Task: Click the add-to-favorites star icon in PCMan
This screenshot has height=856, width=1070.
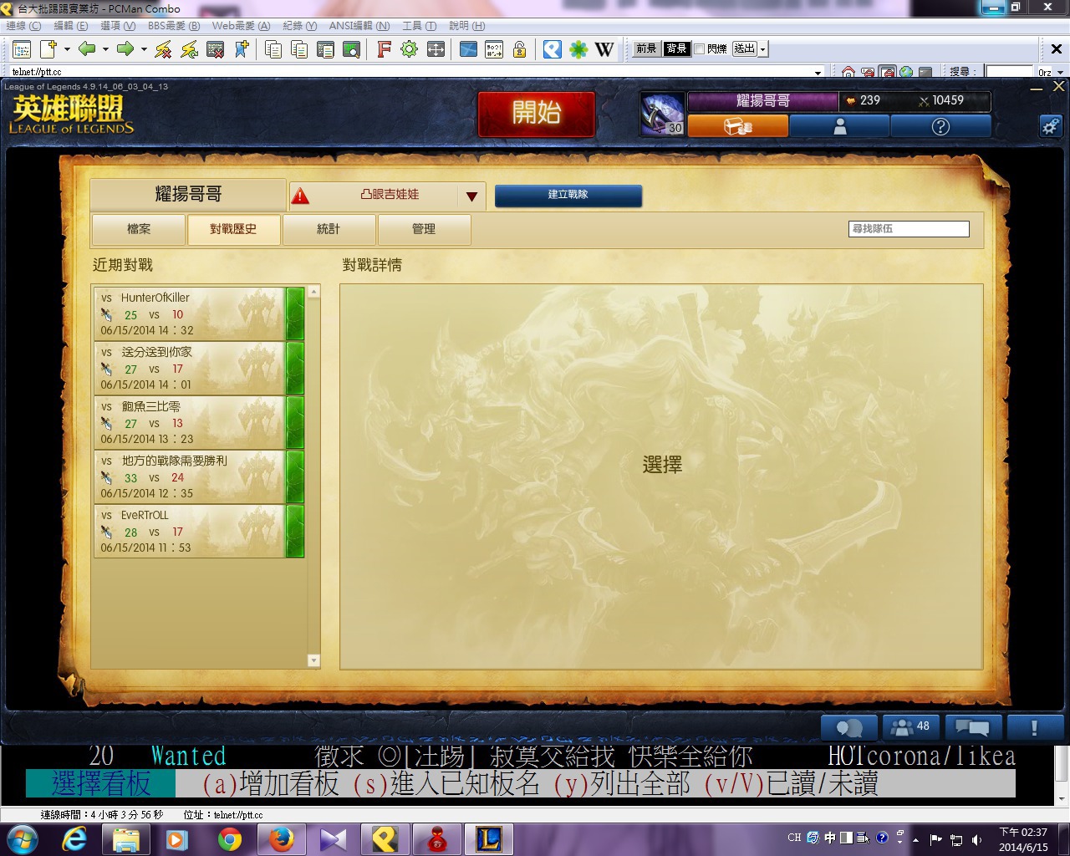Action: coord(242,49)
